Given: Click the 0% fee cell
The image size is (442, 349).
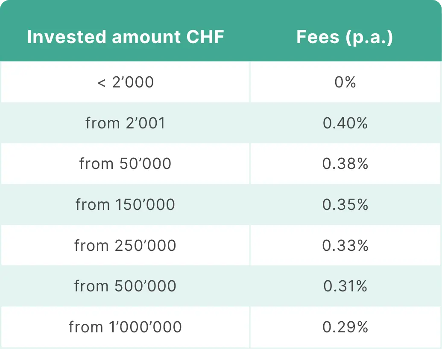Looking at the screenshot, I should point(345,82).
